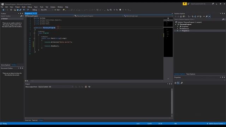Click Alphabetical sort icon in Properties panel
The width and height of the screenshot is (226, 127).
178,83
